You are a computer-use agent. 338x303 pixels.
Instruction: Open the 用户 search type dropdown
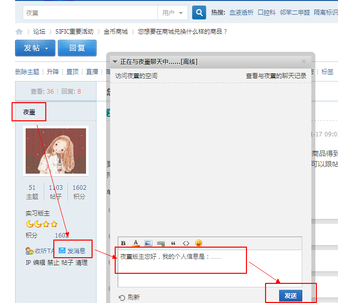(x=172, y=13)
